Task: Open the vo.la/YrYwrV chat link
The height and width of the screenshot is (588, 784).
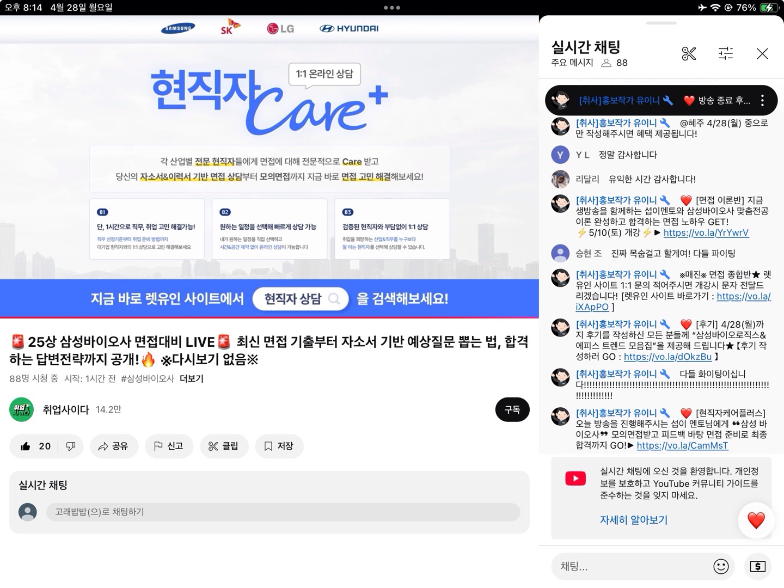Action: [x=706, y=232]
